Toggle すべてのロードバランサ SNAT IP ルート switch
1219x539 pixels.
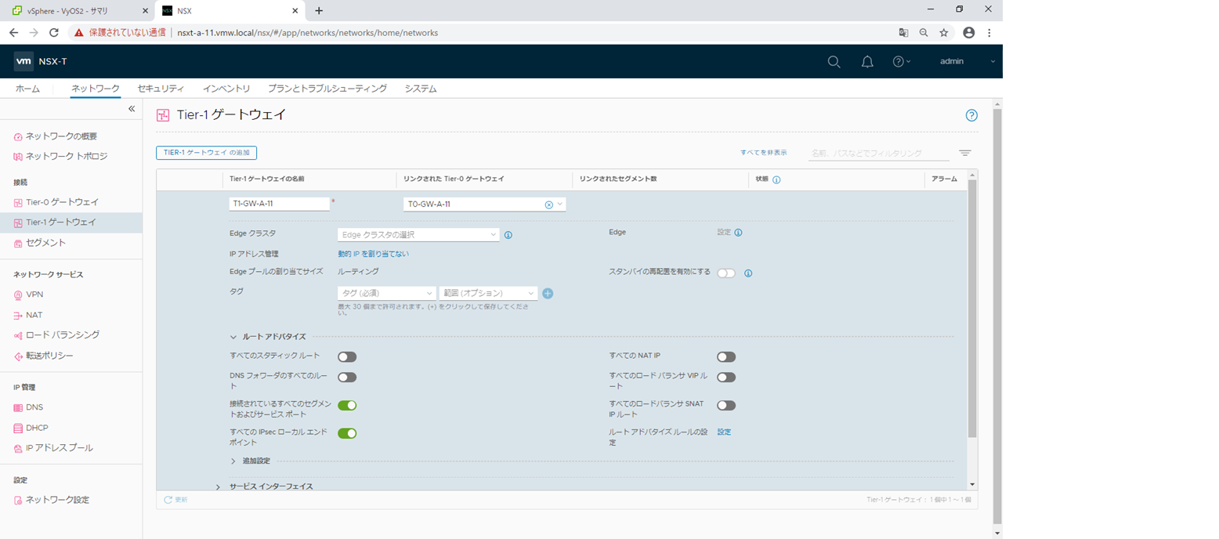726,406
